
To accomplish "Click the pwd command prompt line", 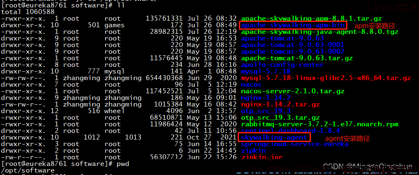I will 65,164.
